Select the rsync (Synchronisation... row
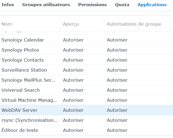The width and height of the screenshot is (173, 138). click(86, 120)
